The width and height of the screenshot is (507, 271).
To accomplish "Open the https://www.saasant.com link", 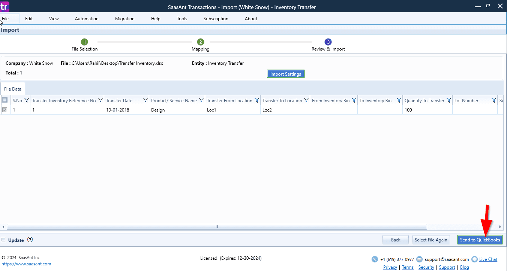I will point(26,264).
